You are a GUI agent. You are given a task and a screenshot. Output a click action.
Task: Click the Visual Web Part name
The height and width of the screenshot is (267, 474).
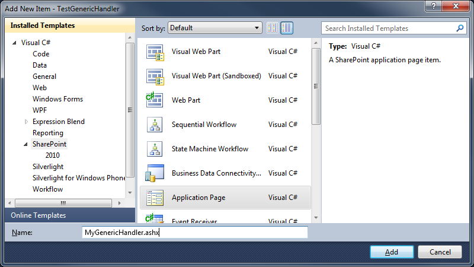(x=196, y=52)
